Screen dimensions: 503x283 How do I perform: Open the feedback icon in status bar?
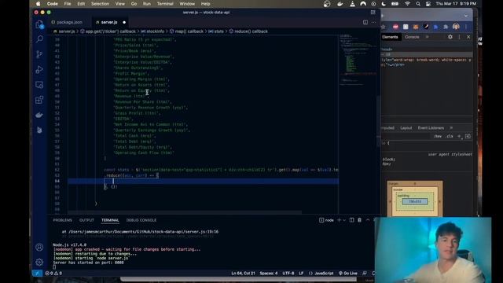(x=365, y=274)
